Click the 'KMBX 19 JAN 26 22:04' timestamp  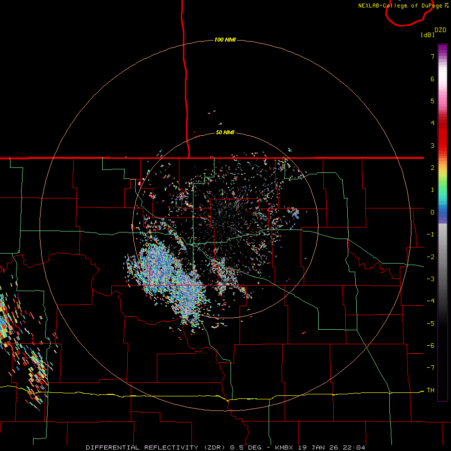(320, 447)
